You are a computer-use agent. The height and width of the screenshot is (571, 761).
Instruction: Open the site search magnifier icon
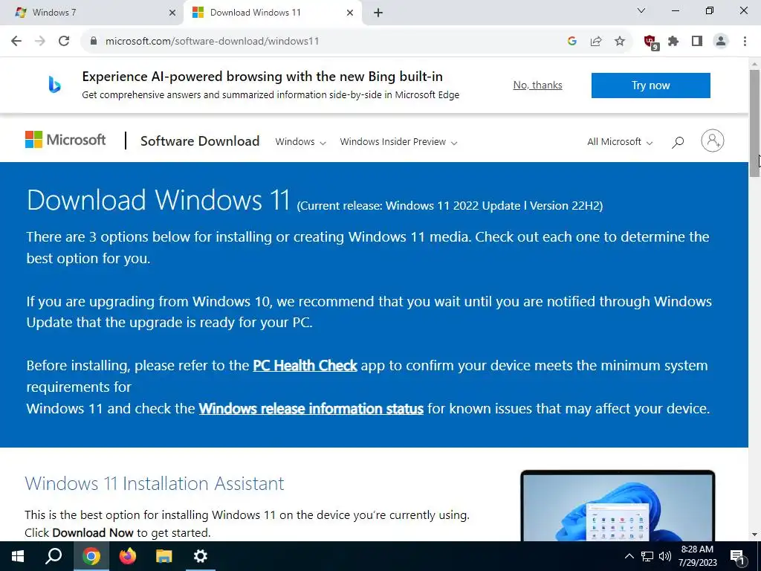[678, 142]
